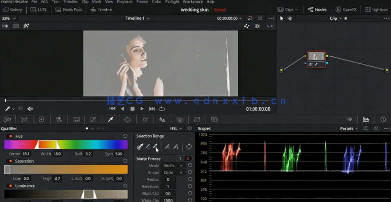Bypass color grades and Fusion effects
Screen dimensions: 391x202
click(x=250, y=18)
